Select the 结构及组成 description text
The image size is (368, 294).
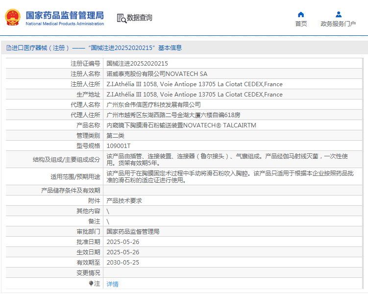[227, 160]
